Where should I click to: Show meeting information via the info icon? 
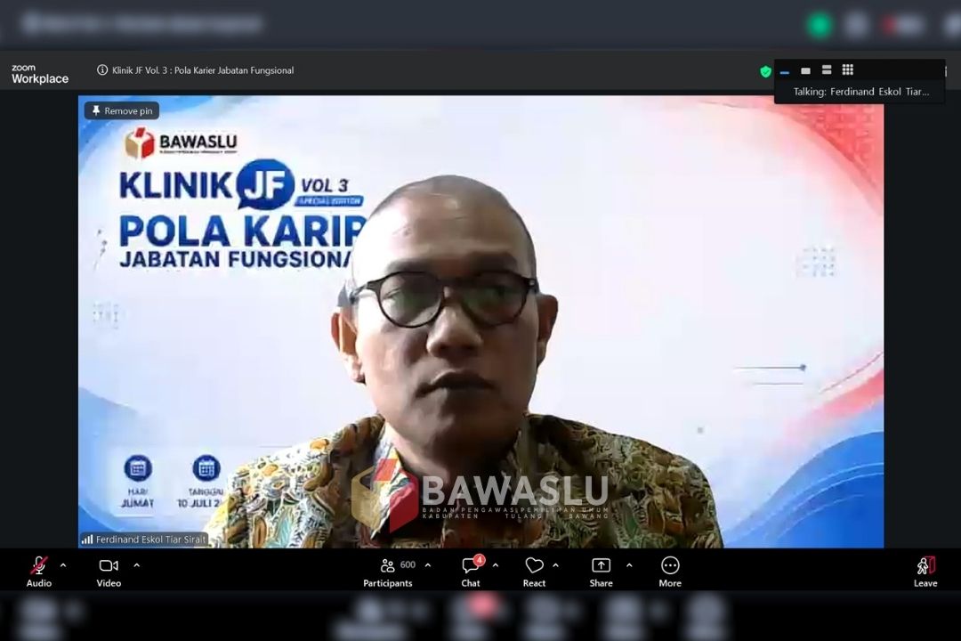(102, 70)
